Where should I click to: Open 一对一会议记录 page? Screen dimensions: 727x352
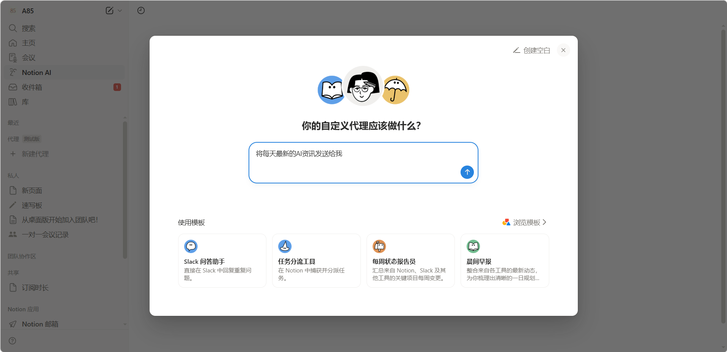(x=65, y=235)
